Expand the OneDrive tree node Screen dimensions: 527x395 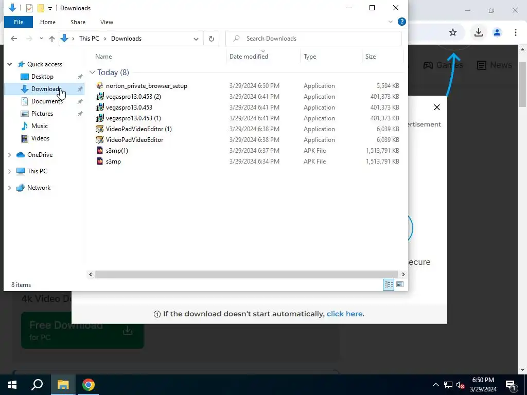click(9, 155)
